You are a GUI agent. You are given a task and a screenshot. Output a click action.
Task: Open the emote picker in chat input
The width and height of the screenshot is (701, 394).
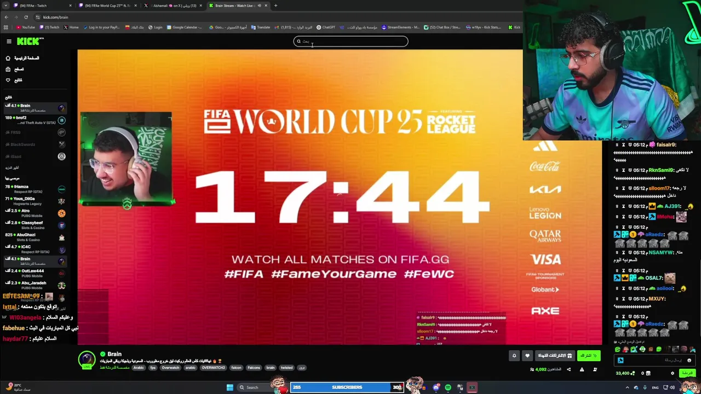689,360
